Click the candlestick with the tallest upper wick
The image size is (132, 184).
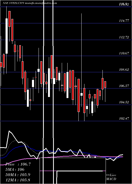(81, 94)
